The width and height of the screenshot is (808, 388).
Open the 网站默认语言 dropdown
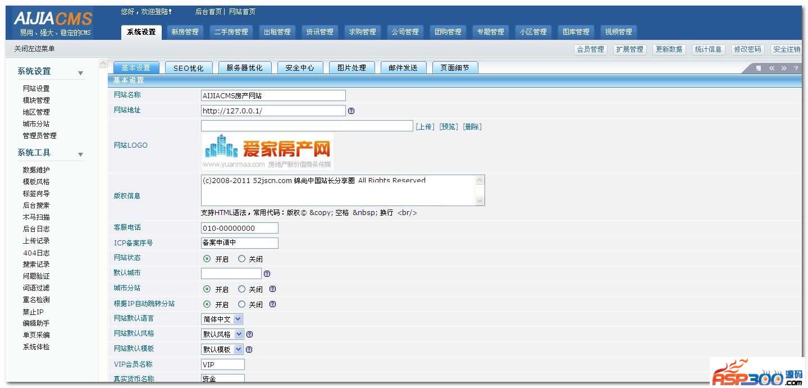pyautogui.click(x=222, y=319)
